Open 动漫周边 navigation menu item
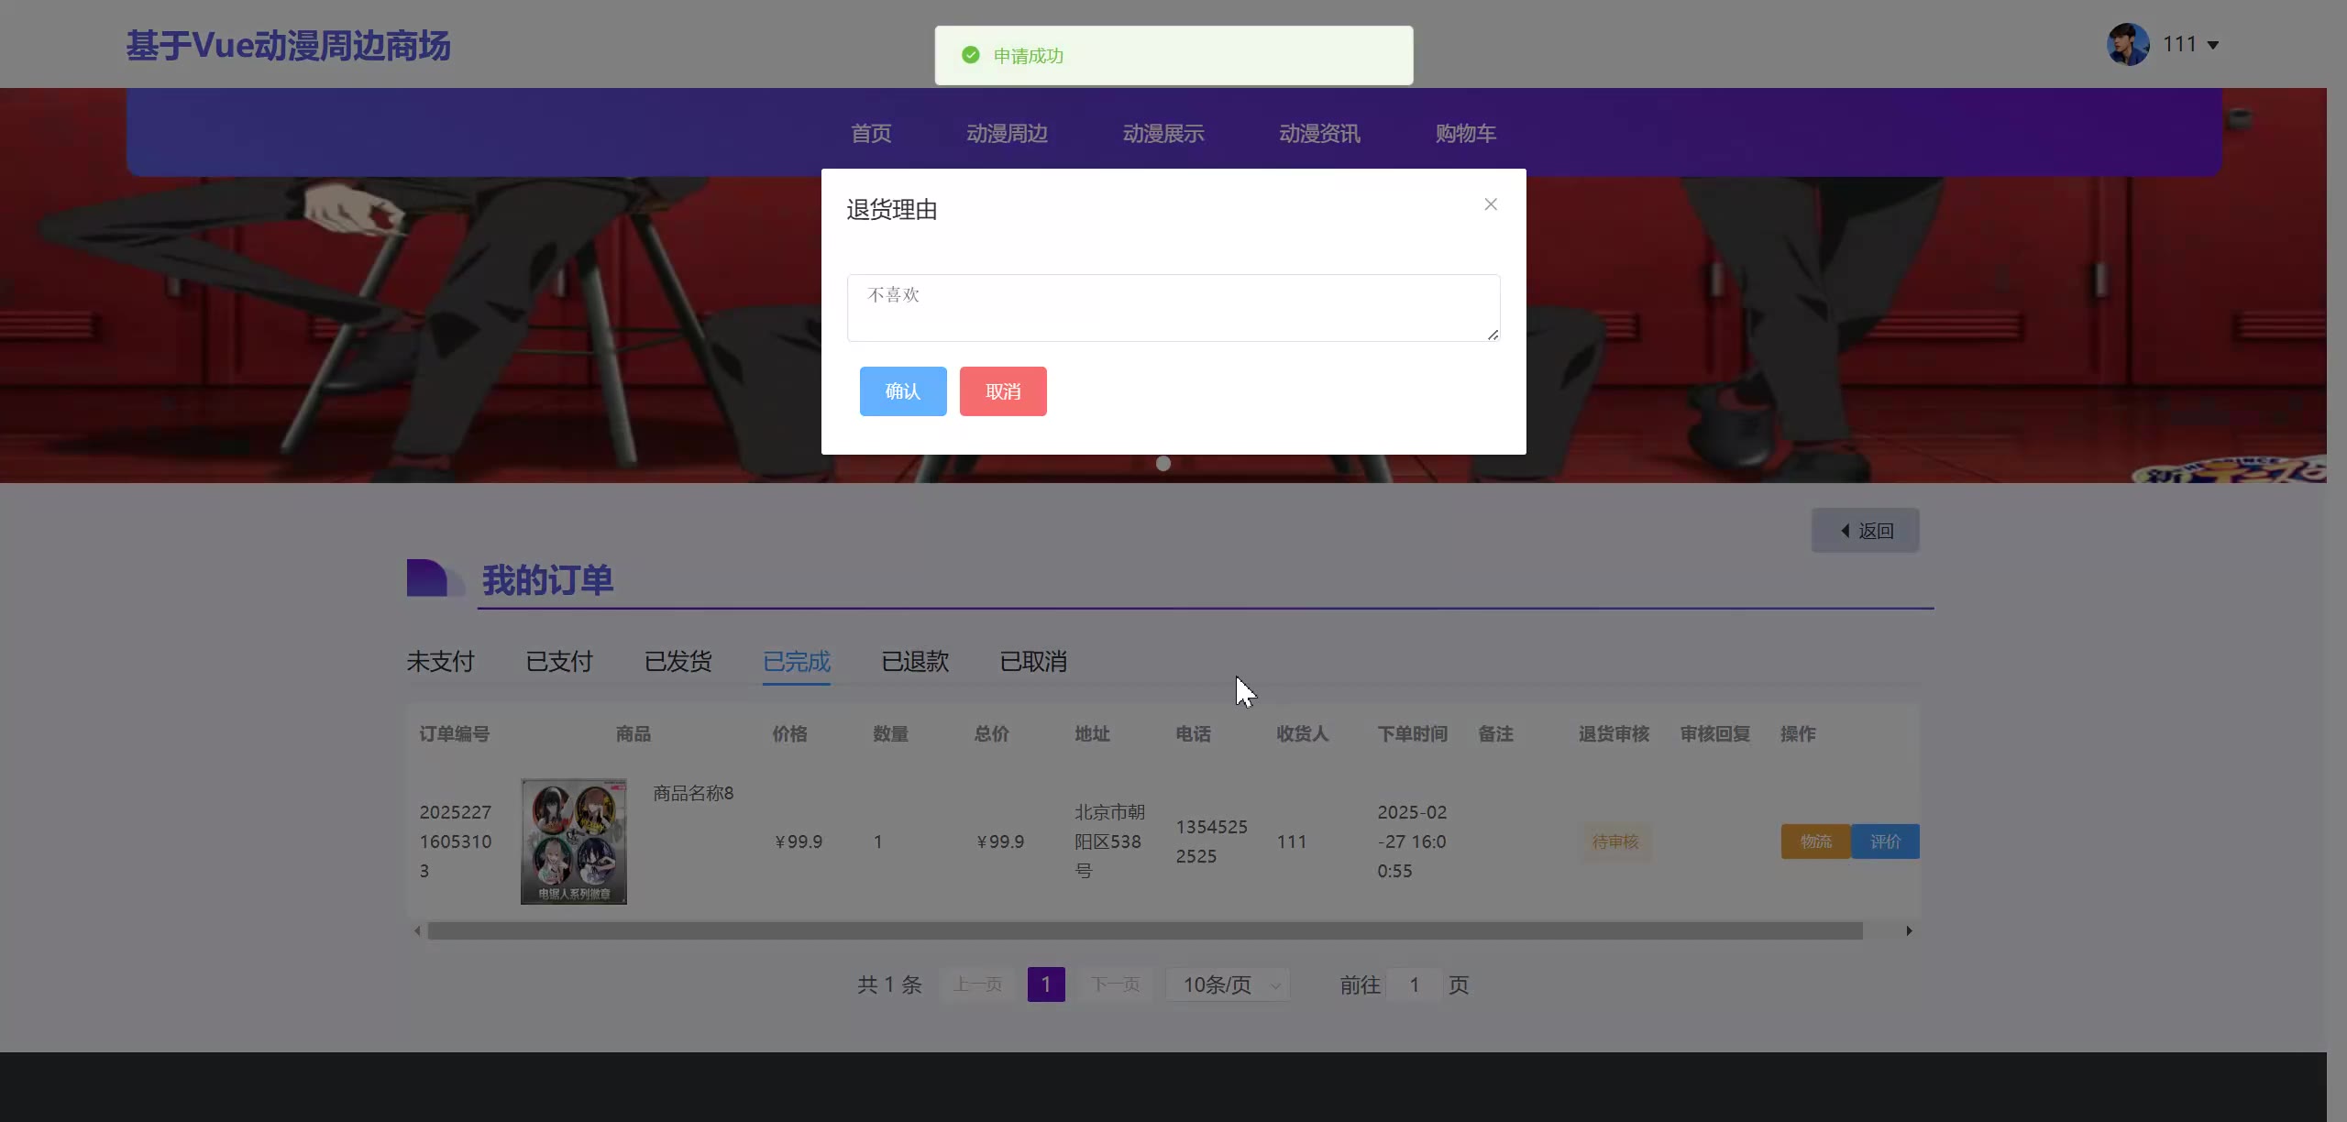Viewport: 2347px width, 1122px height. [1007, 134]
